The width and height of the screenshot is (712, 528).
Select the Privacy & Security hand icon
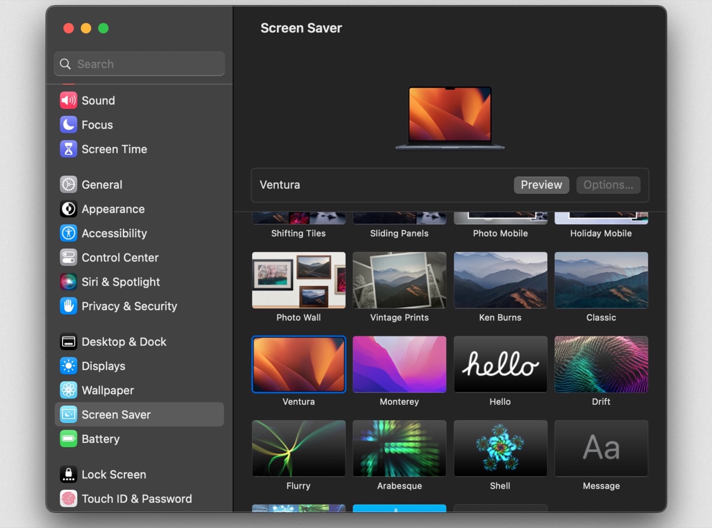point(69,306)
